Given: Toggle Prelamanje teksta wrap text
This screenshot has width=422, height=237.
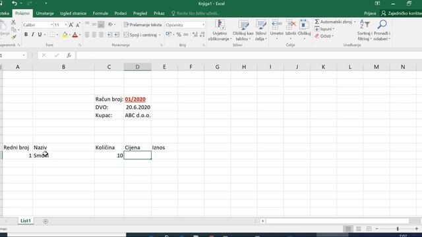Looking at the screenshot, I should click(x=142, y=25).
